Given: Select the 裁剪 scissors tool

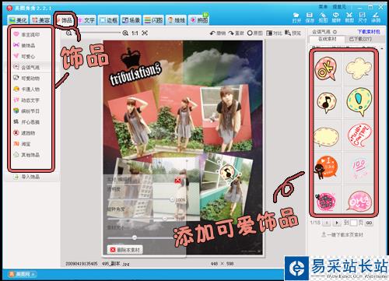Looking at the screenshot, I should pos(349,18).
